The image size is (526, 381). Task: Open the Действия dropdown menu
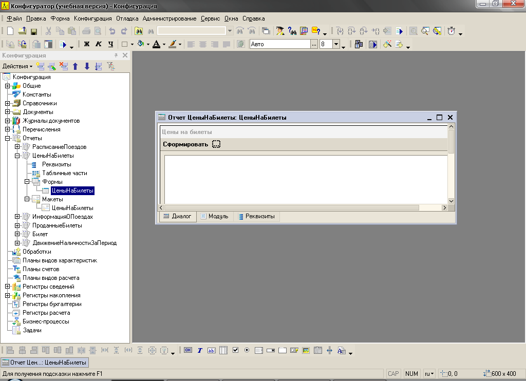(x=17, y=66)
